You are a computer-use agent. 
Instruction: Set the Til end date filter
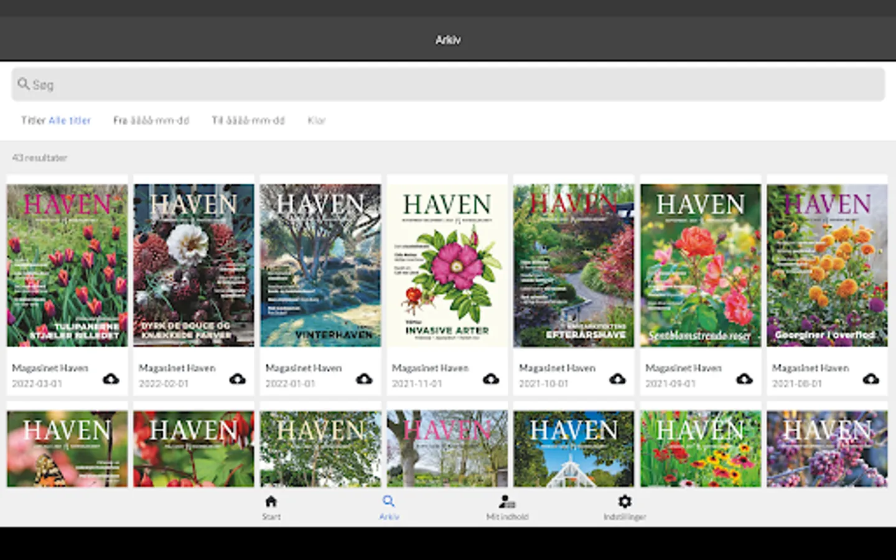click(x=248, y=120)
